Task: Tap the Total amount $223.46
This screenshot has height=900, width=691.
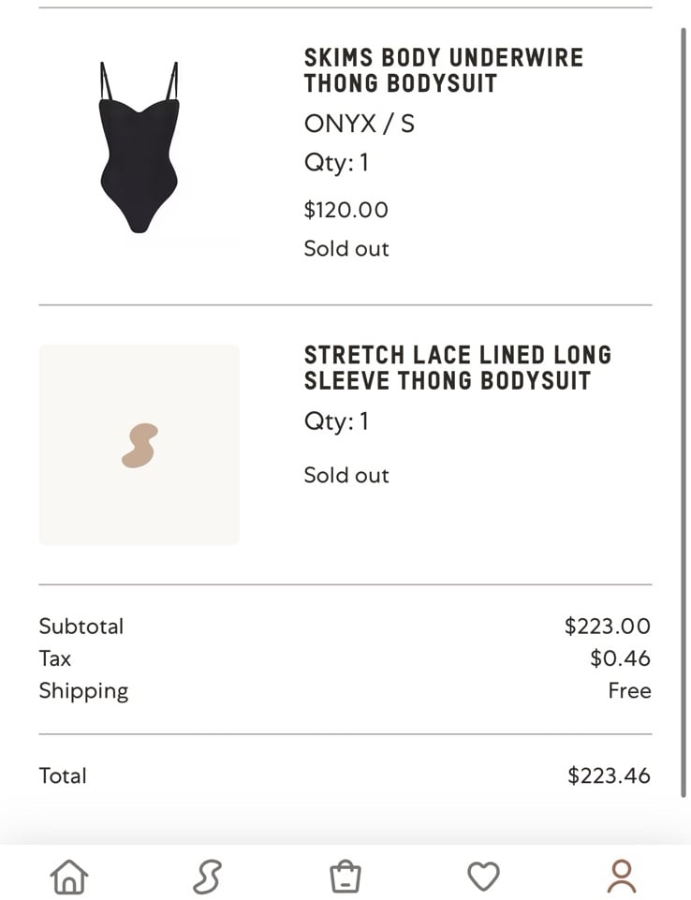Action: [609, 775]
